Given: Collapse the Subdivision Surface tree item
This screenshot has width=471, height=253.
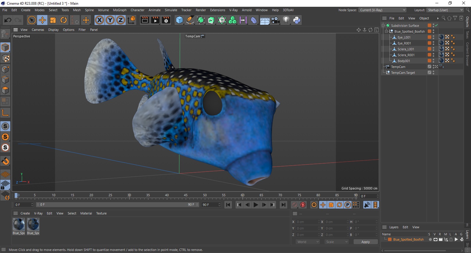Looking at the screenshot, I should click(383, 26).
